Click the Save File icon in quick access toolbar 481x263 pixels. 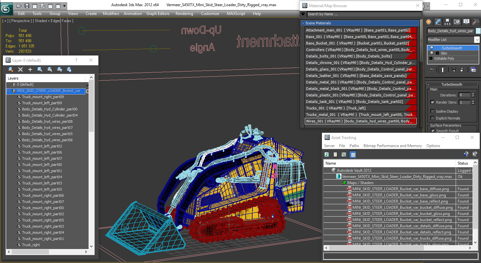pos(27,6)
